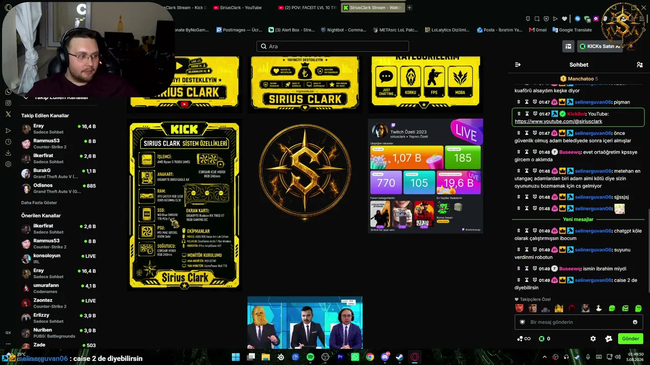This screenshot has height=365, width=650.
Task: Select the SiriusClark Stream Watch tab
Action: click(x=373, y=8)
